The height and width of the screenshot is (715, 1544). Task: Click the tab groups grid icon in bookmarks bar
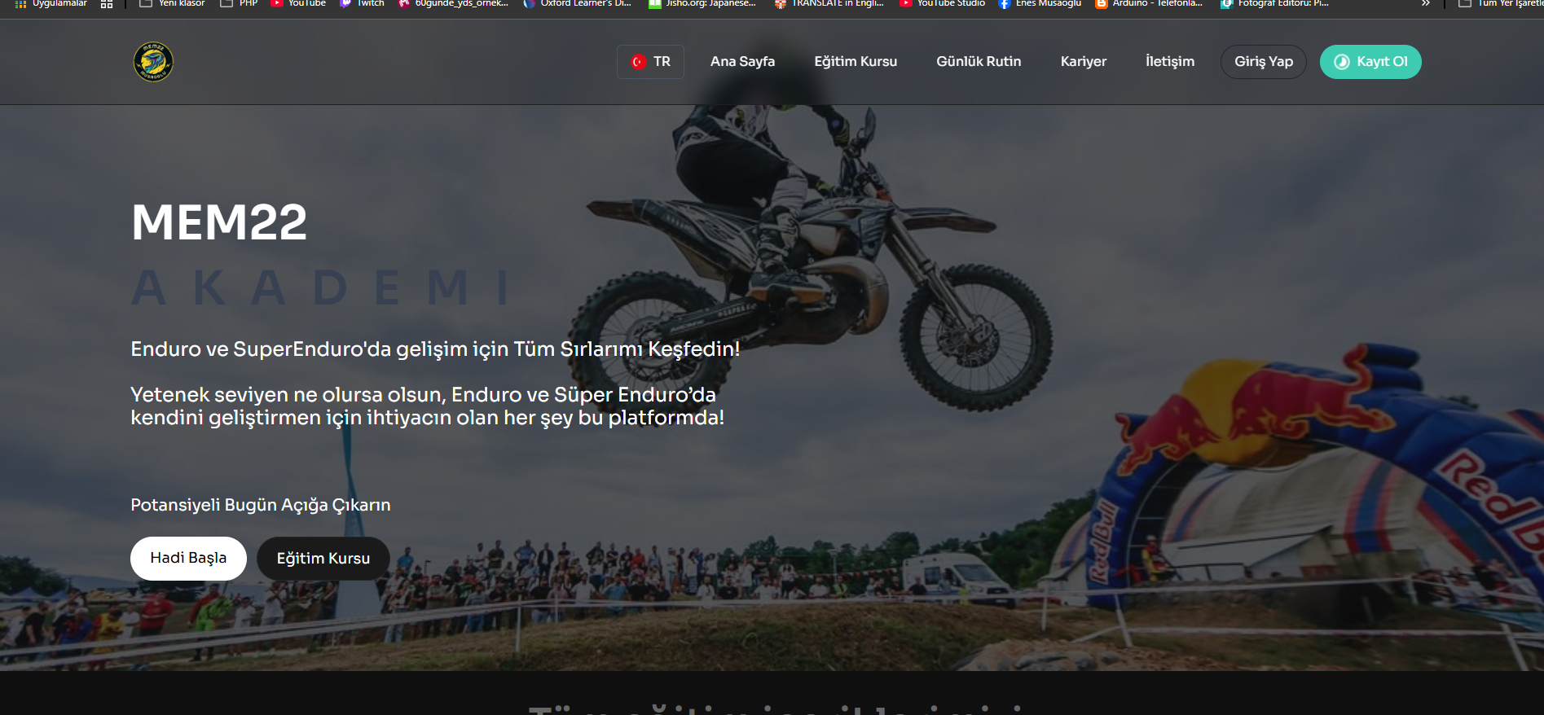click(x=107, y=4)
